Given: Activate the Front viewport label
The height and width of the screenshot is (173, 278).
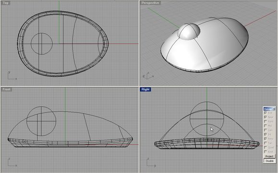Looking at the screenshot, I should point(7,89).
